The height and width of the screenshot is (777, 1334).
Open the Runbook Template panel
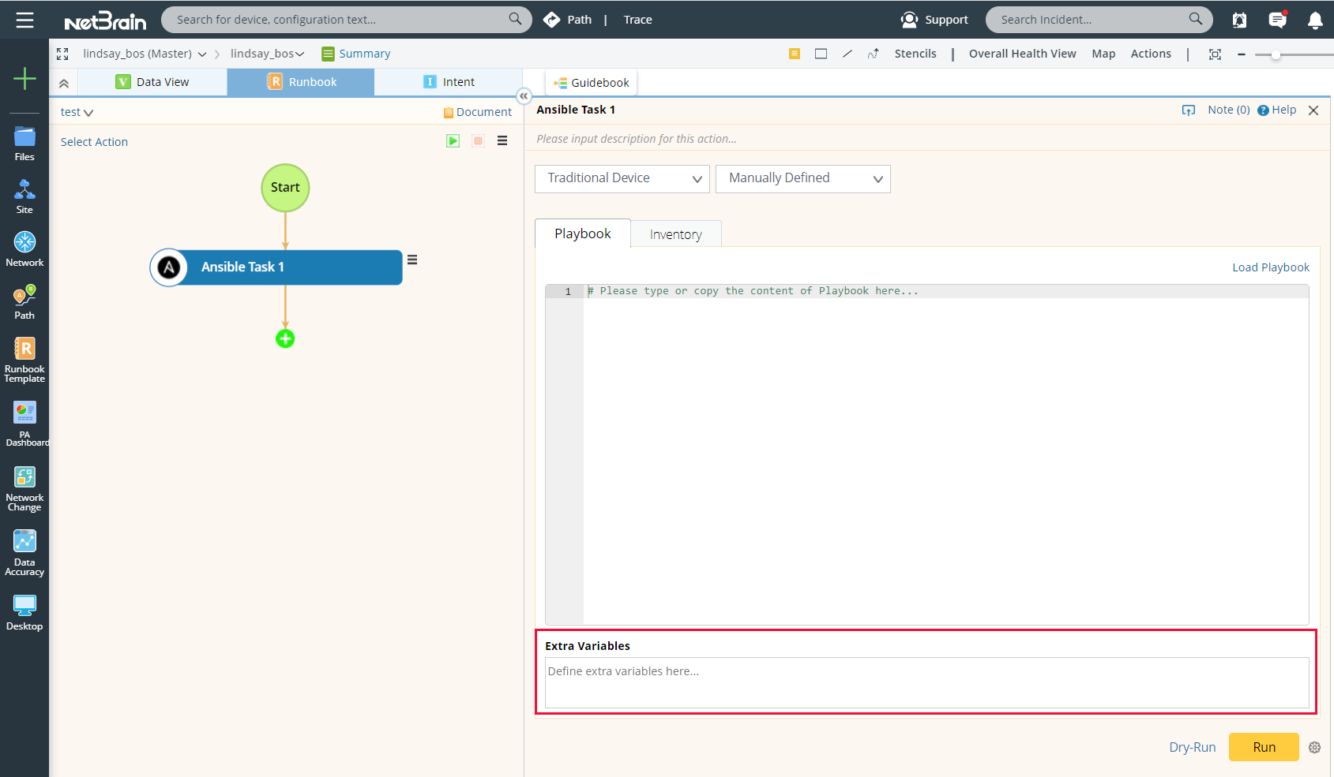tap(24, 359)
